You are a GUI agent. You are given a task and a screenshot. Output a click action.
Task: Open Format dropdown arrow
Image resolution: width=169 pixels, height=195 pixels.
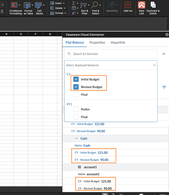tap(65, 13)
